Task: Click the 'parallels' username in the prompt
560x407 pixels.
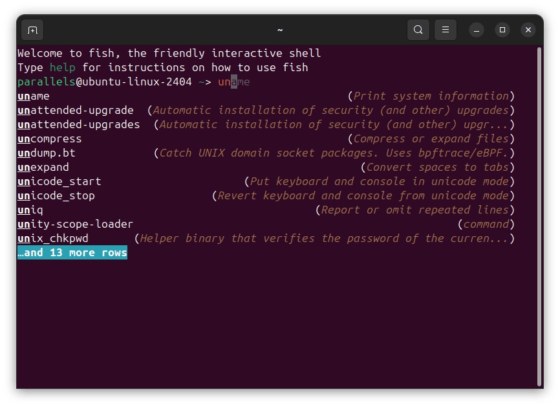Action: pos(47,82)
